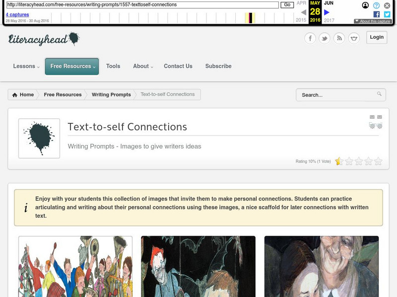
Task: Click the round icon next to the RSS icon
Action: (354, 39)
